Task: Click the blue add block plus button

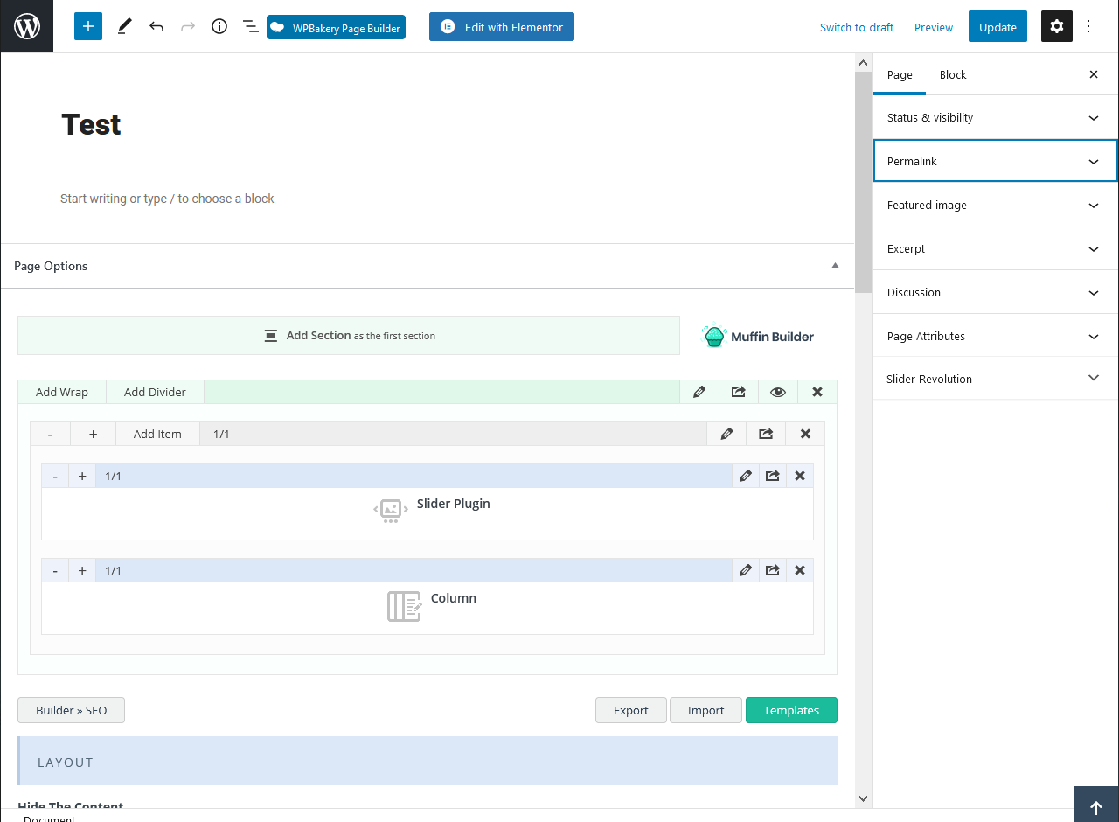Action: click(x=88, y=26)
